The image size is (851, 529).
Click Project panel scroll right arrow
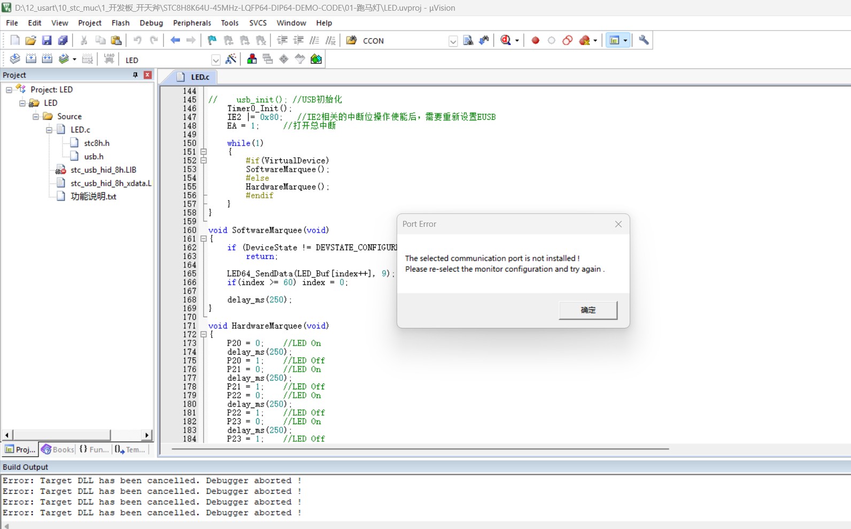point(147,435)
